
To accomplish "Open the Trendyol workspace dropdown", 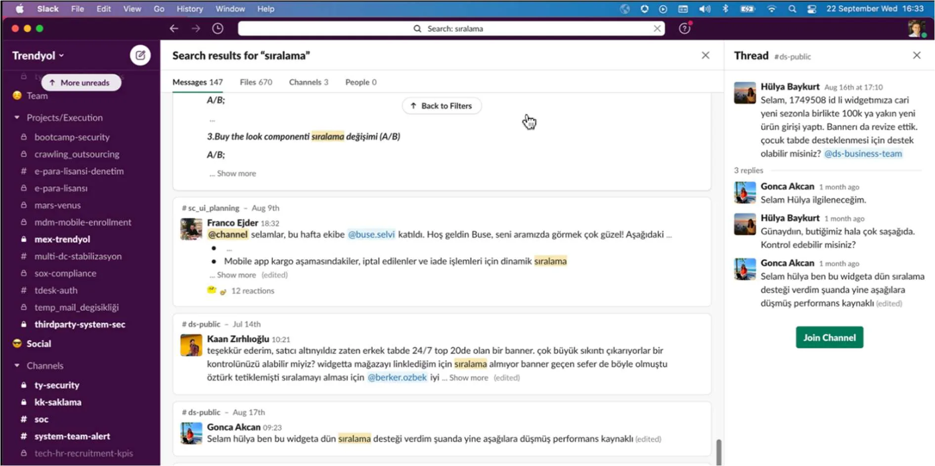I will [38, 55].
